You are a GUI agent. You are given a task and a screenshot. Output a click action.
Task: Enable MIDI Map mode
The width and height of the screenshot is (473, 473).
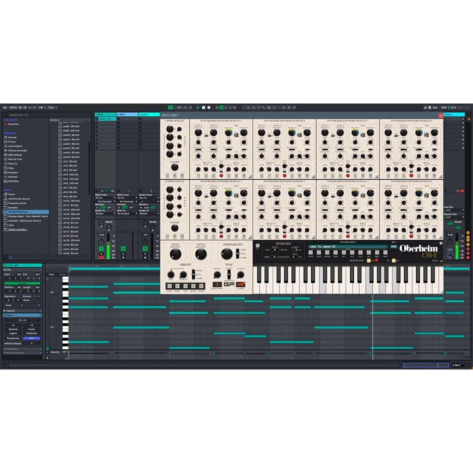(444, 107)
